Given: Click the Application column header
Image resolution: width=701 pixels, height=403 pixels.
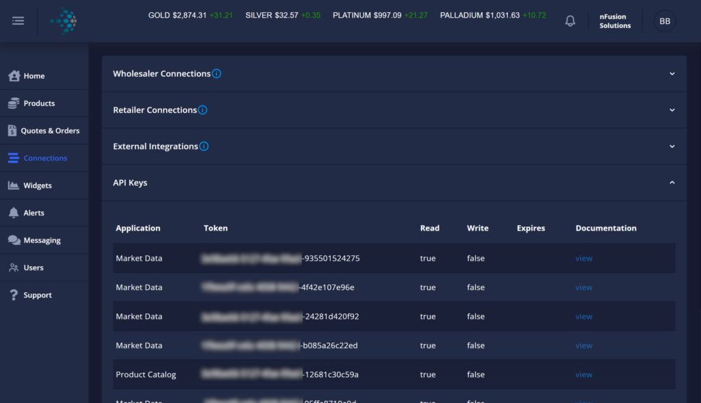Looking at the screenshot, I should pos(138,228).
